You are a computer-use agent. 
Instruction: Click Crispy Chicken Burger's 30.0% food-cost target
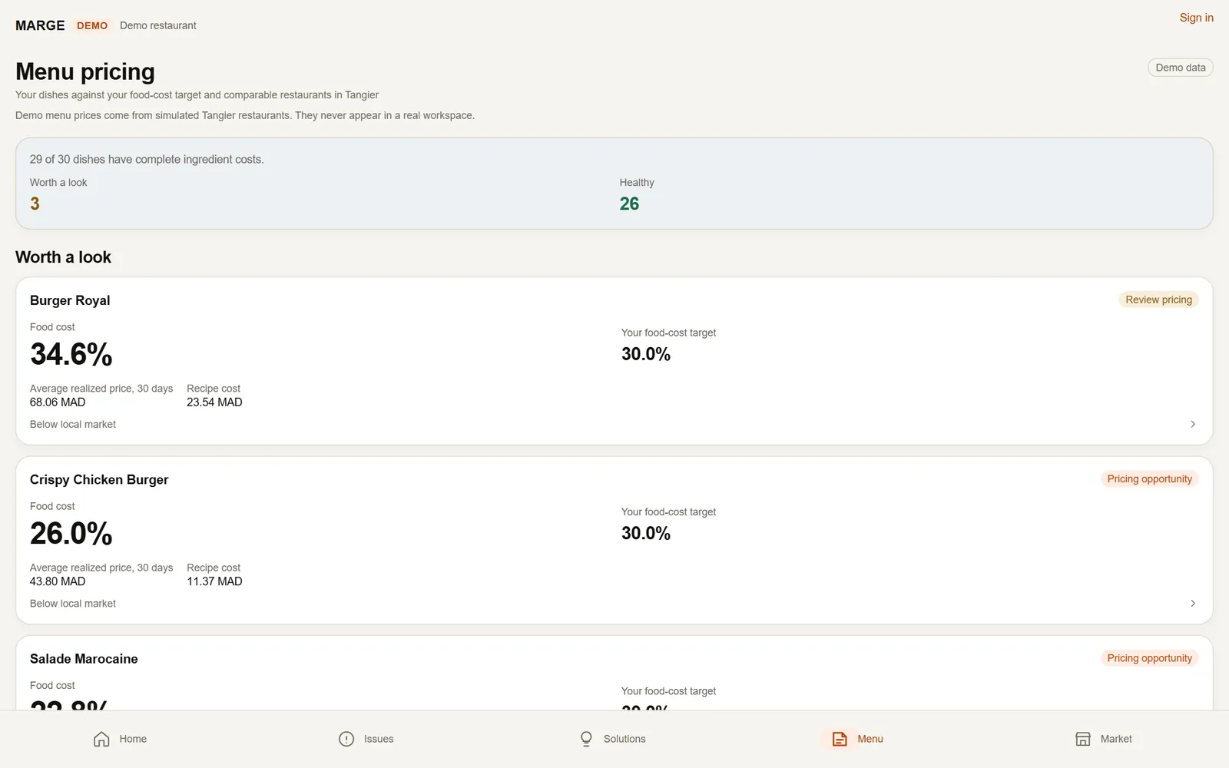(x=646, y=534)
